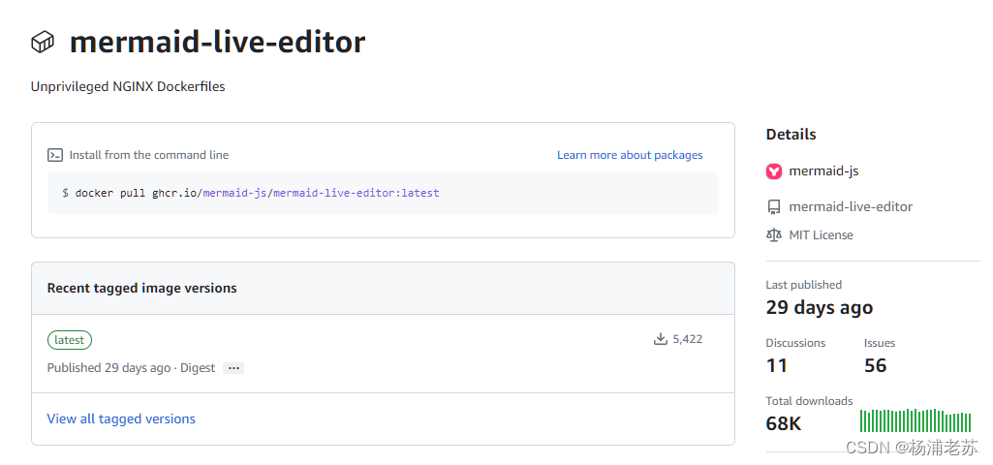Click the mermaid-live-editor page heading
Viewport: 993px width, 465px height.
click(x=217, y=43)
